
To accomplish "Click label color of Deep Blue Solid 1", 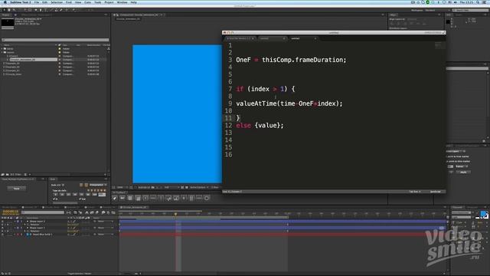I will click(18, 235).
